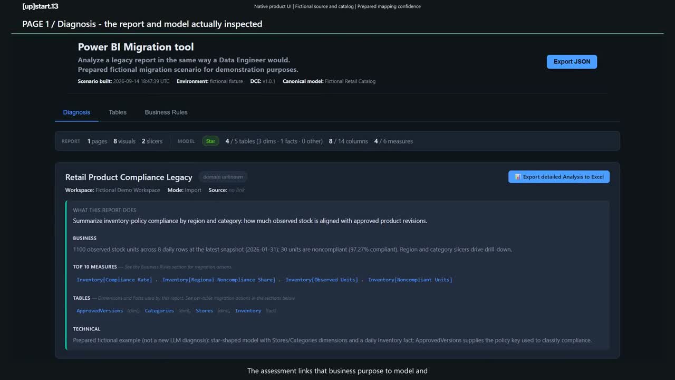Viewport: 675px width, 380px height.
Task: Click the 'Fictional Retail Catalog' canonical model
Action: coord(350,81)
